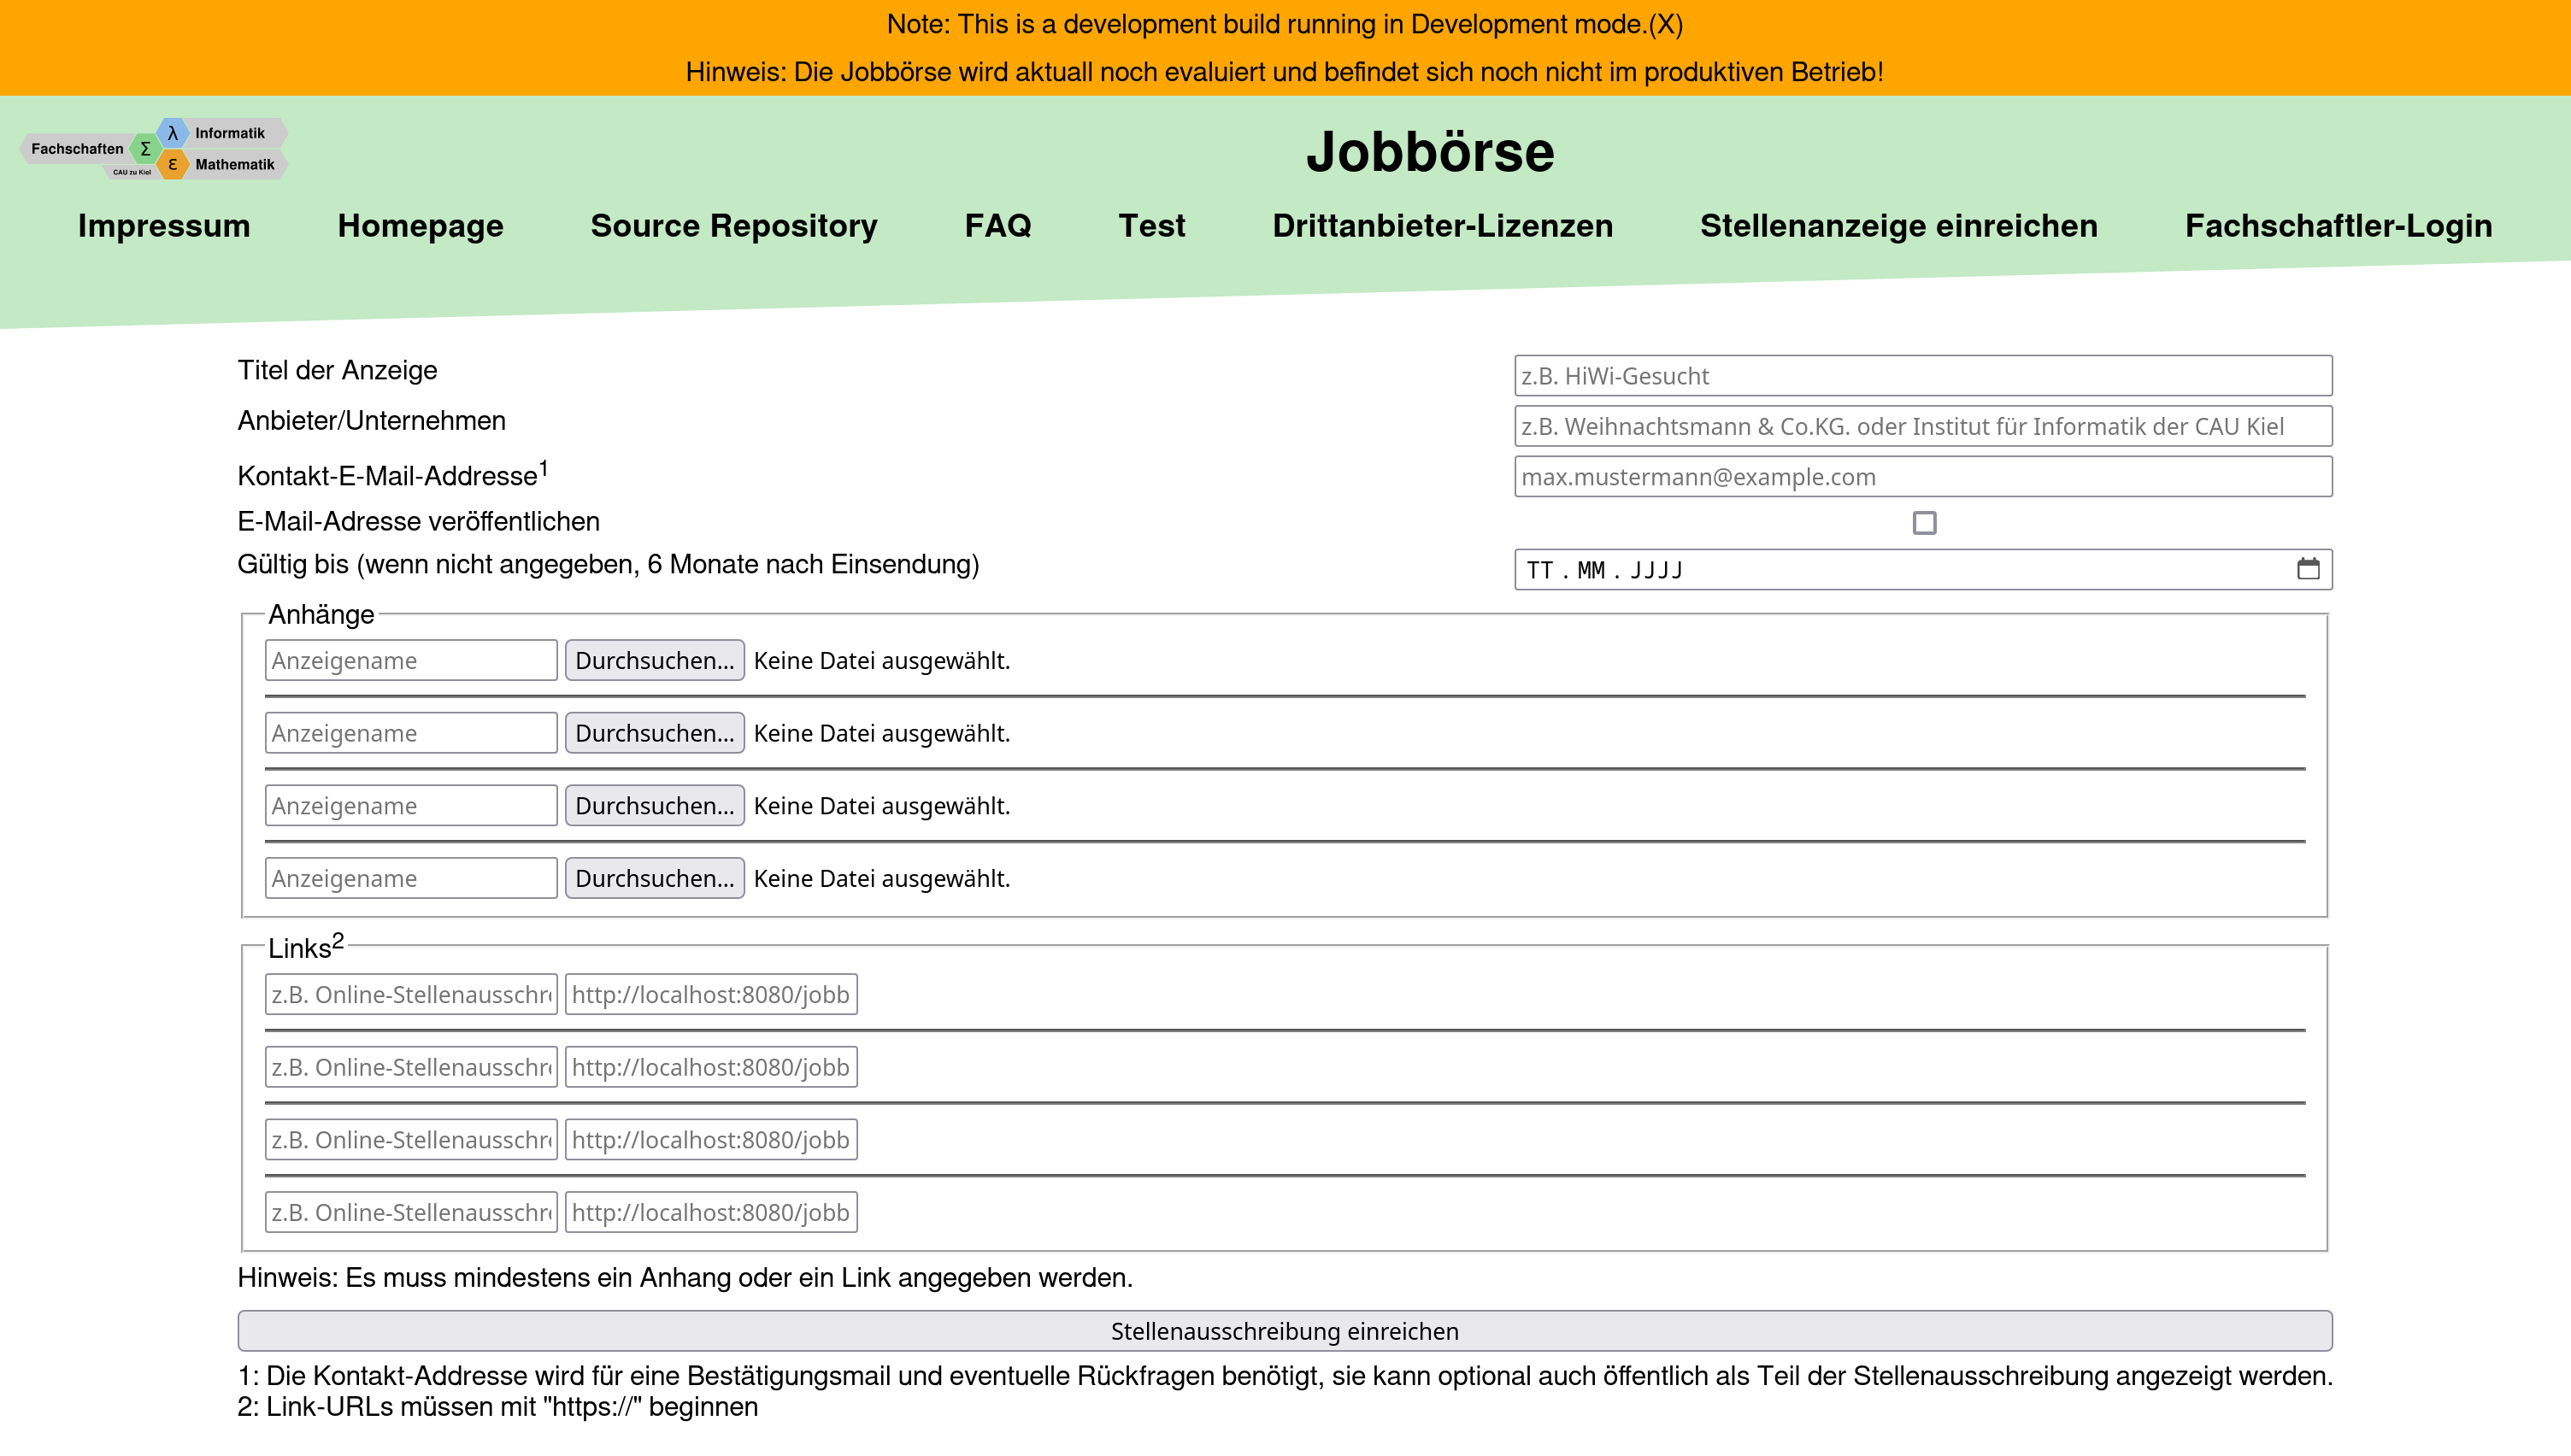
Task: Click the first link URL field
Action: coord(710,995)
